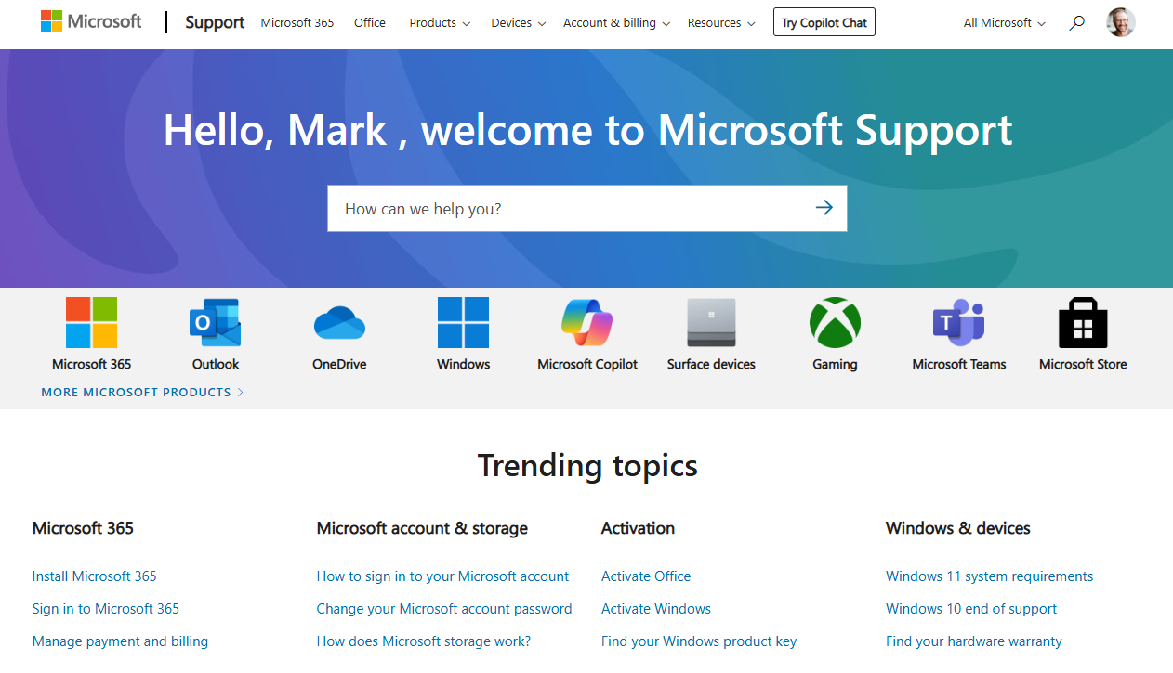Click the search magnifier in header
The height and width of the screenshot is (673, 1173).
pyautogui.click(x=1076, y=22)
